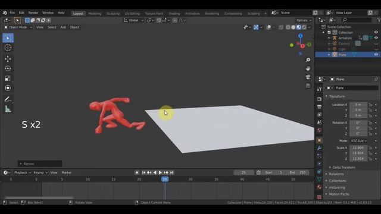Open the Add menu in viewport header

click(63, 27)
